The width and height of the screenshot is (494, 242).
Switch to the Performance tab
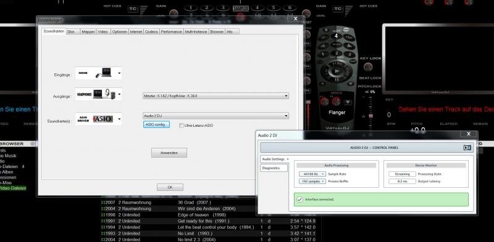172,31
